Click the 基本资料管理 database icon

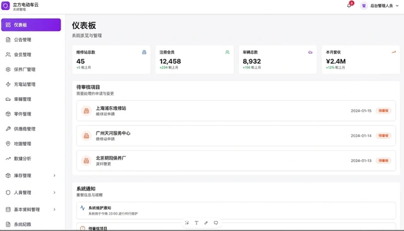(8, 210)
